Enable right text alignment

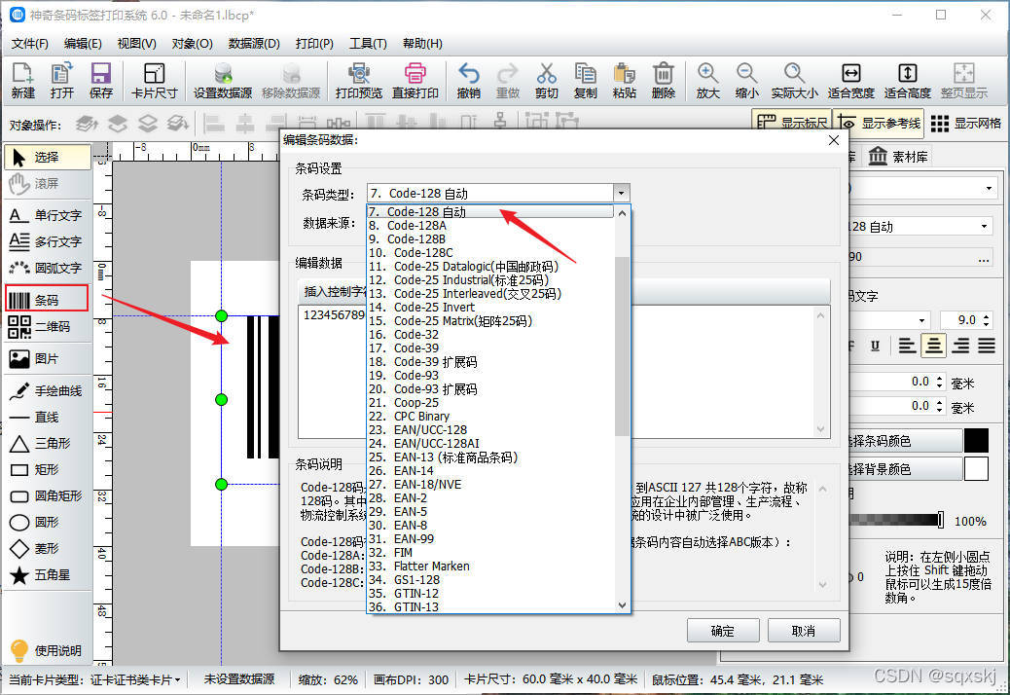pyautogui.click(x=960, y=346)
